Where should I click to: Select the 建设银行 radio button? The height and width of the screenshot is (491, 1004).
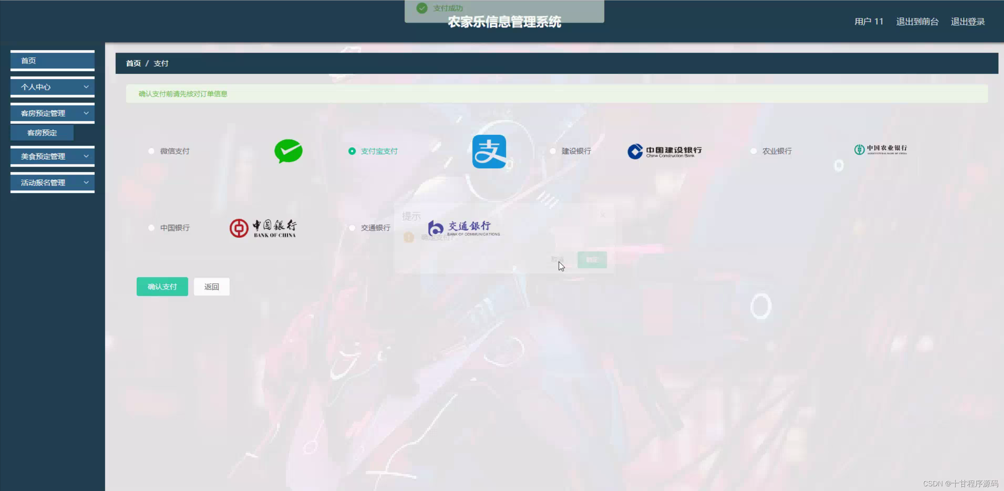pos(553,151)
